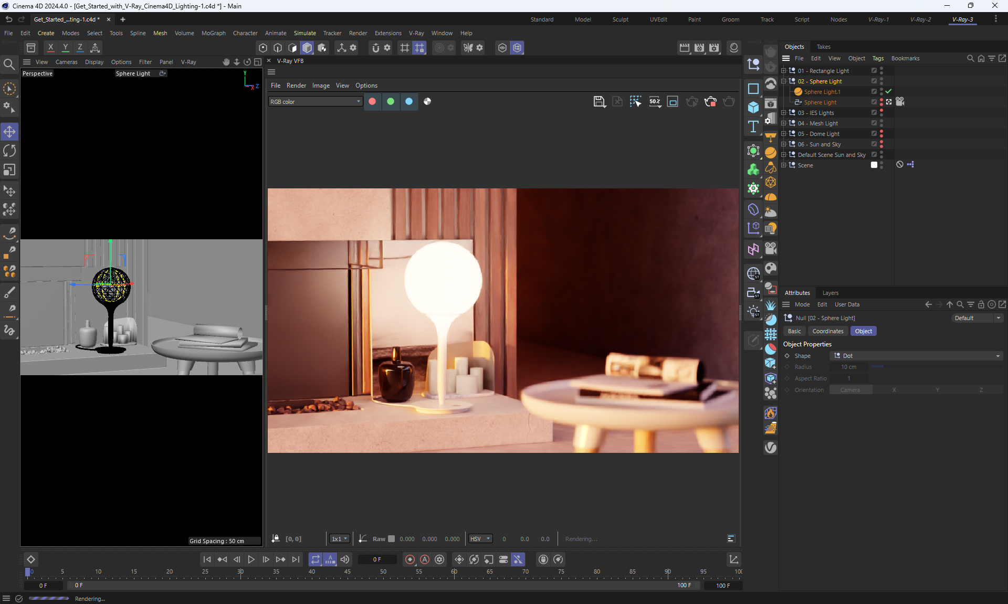Click the Scene layer color swatch
This screenshot has width=1008, height=604.
pos(874,165)
